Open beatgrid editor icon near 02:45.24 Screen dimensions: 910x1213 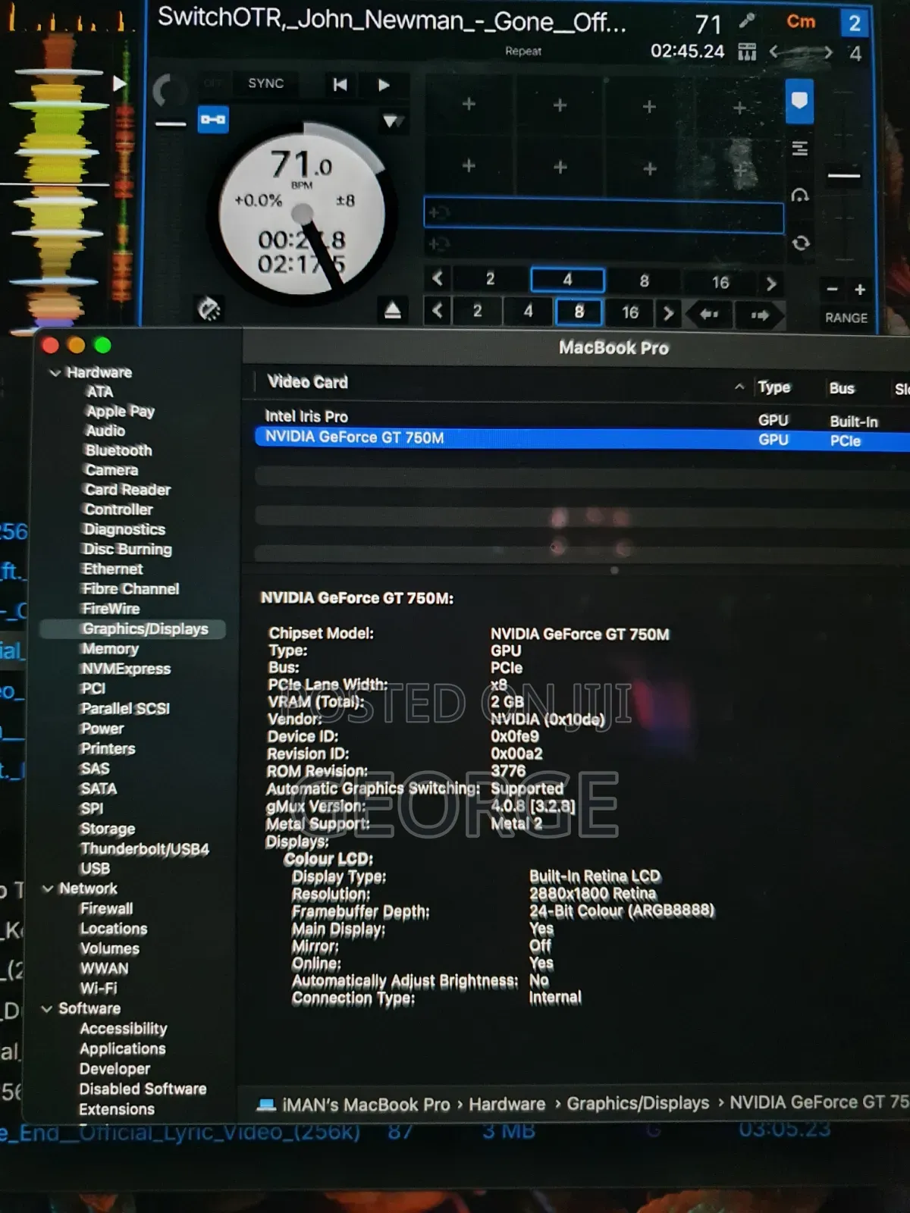tap(747, 52)
